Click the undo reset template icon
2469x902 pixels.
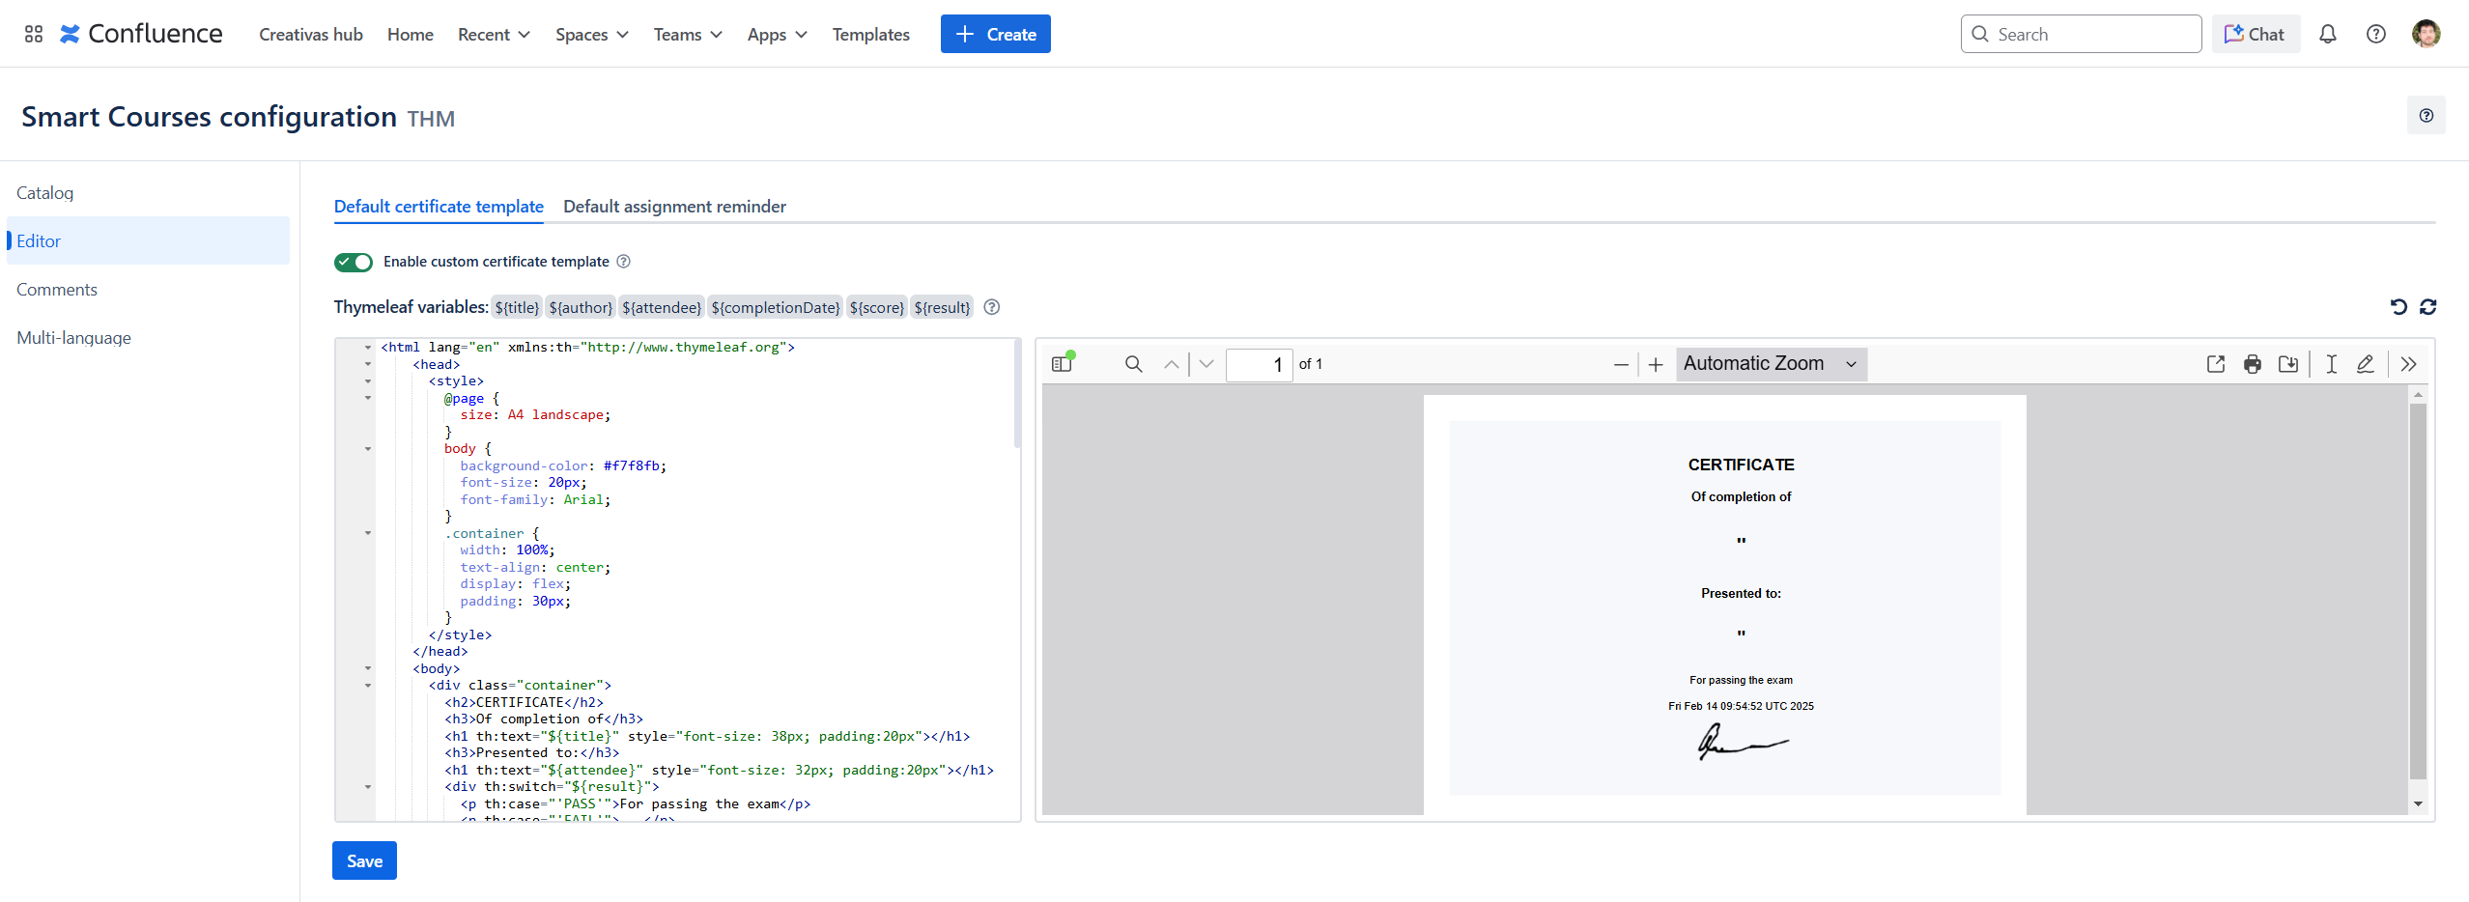tap(2398, 307)
